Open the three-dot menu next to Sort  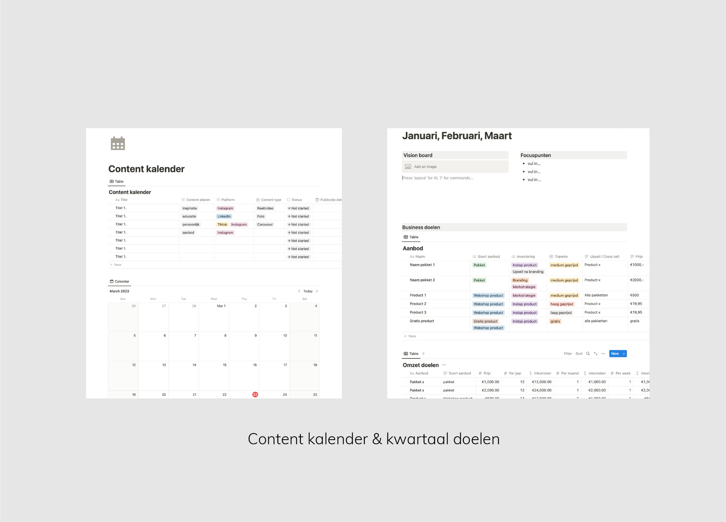pyautogui.click(x=603, y=354)
